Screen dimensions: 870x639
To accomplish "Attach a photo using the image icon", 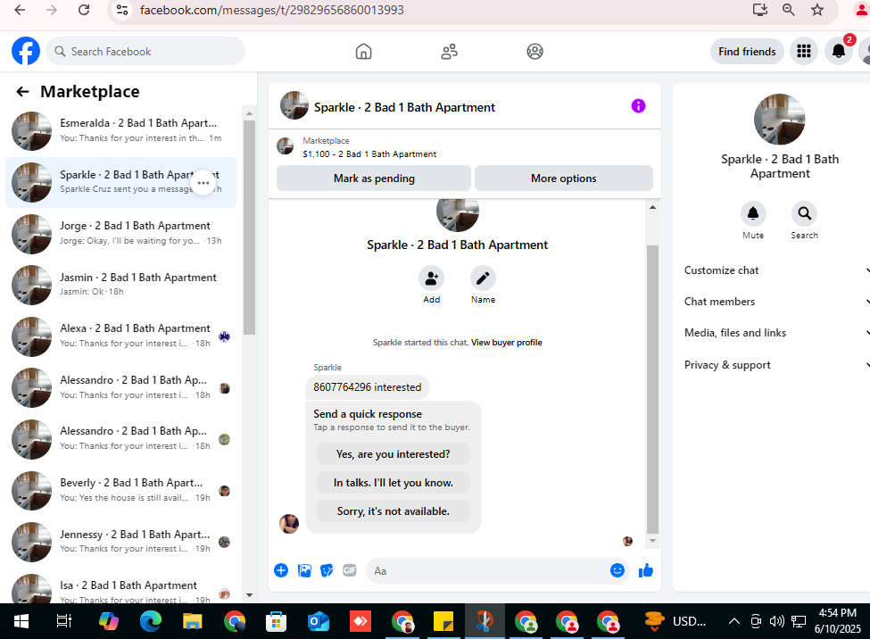I will click(x=304, y=570).
